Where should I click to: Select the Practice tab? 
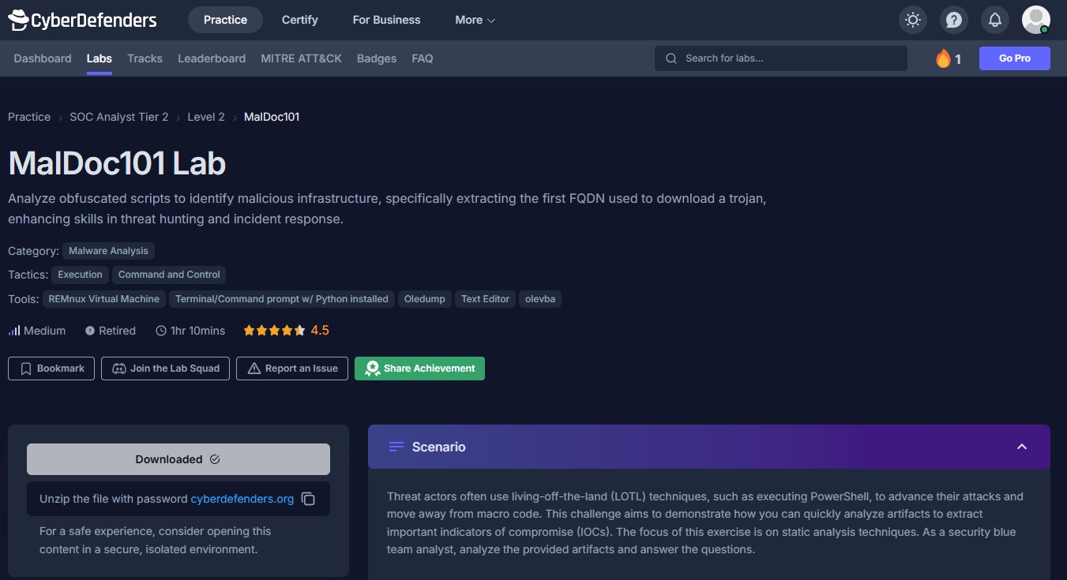225,20
